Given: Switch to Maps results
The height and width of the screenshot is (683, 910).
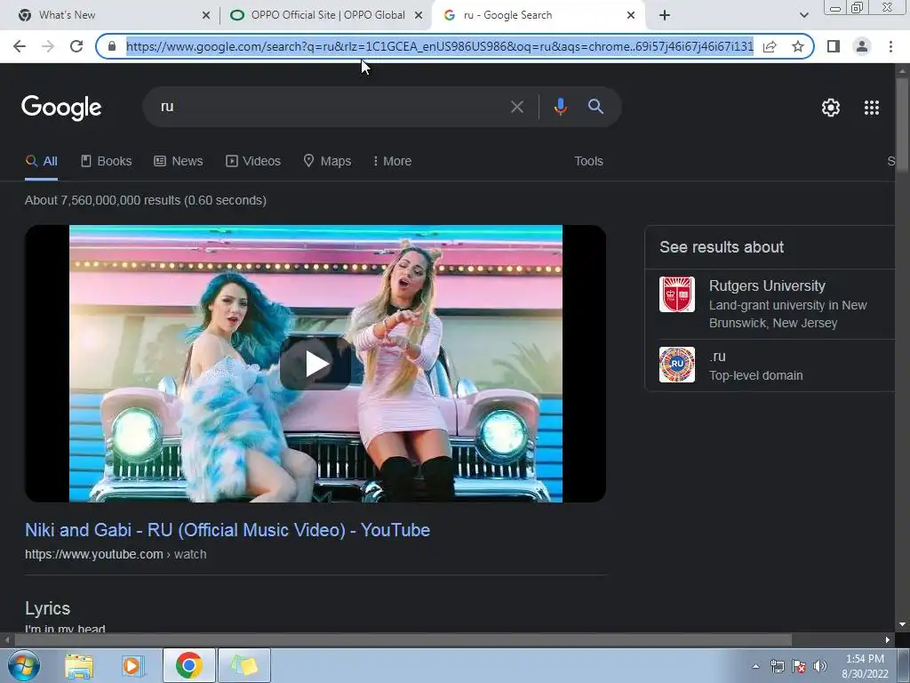Looking at the screenshot, I should click(x=327, y=162).
